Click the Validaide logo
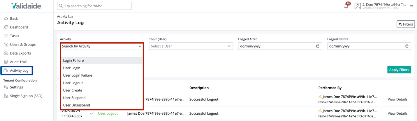Screen dimensions: 417x121 pos(26,6)
